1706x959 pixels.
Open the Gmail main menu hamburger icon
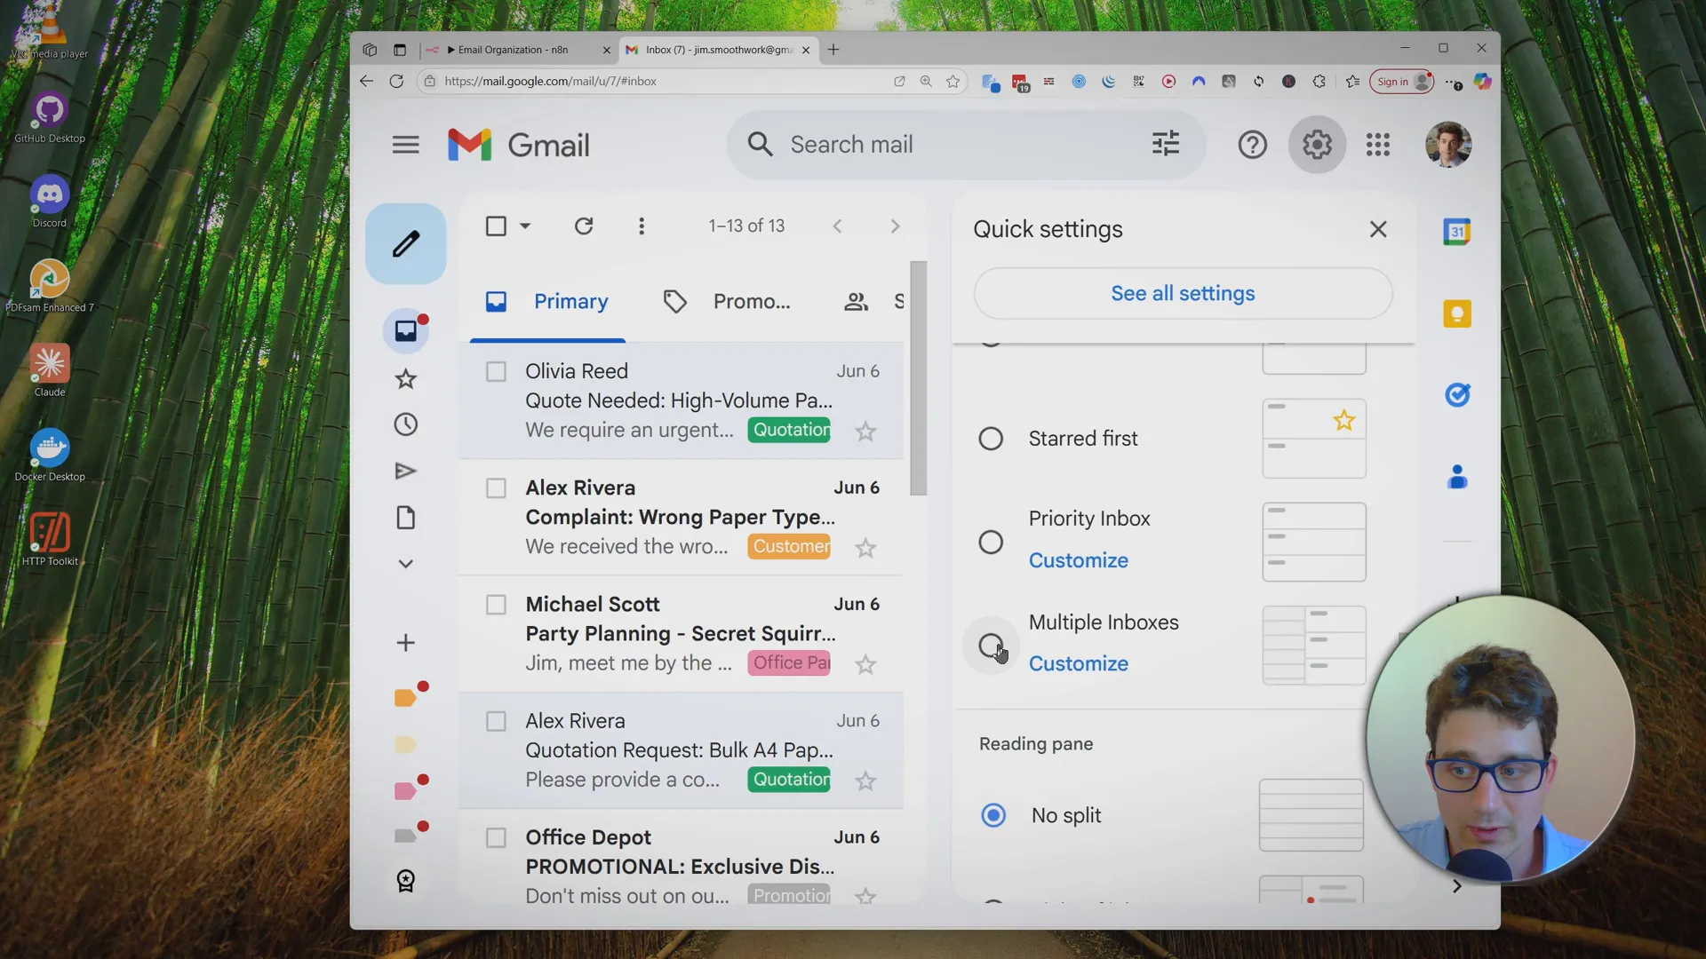tap(405, 145)
